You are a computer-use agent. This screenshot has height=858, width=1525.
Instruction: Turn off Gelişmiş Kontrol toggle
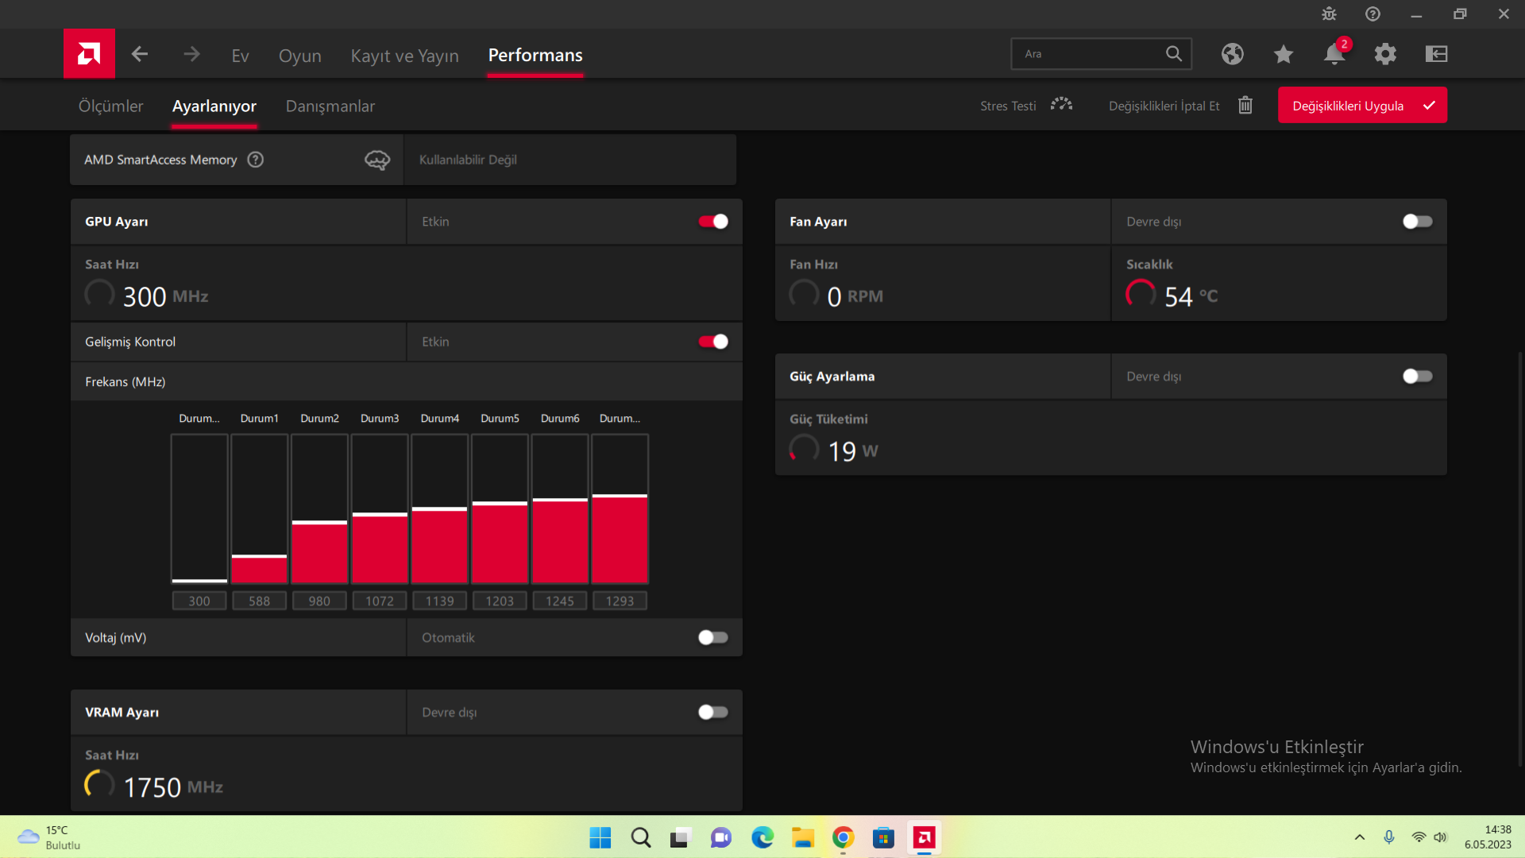point(713,342)
